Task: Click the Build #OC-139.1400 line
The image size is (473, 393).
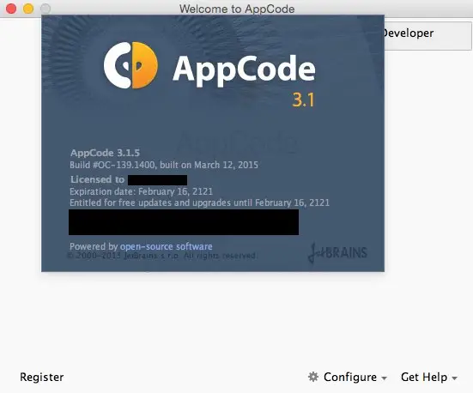Action: pos(164,165)
